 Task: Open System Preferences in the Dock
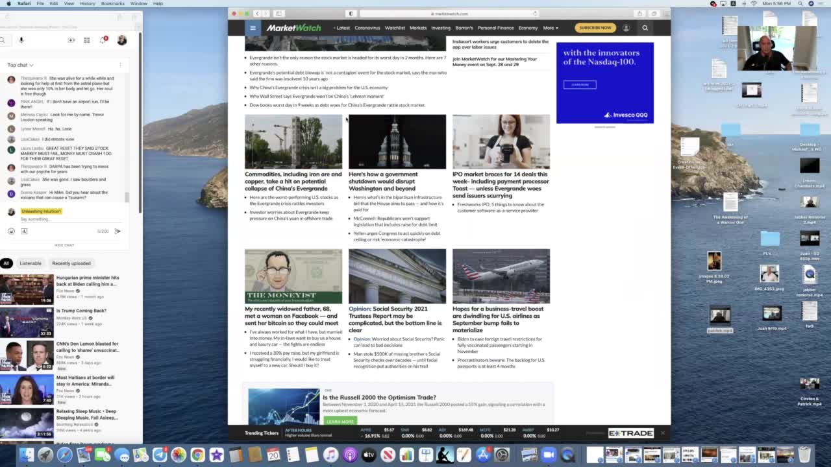(x=501, y=455)
